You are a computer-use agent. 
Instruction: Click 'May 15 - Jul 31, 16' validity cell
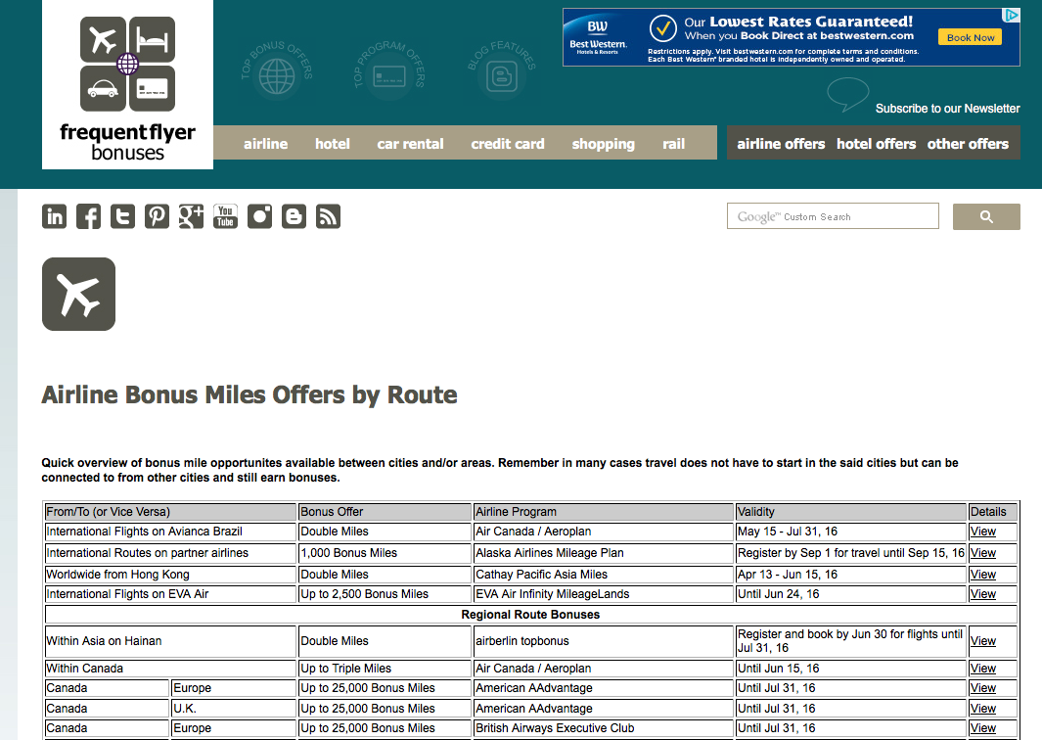click(x=850, y=532)
